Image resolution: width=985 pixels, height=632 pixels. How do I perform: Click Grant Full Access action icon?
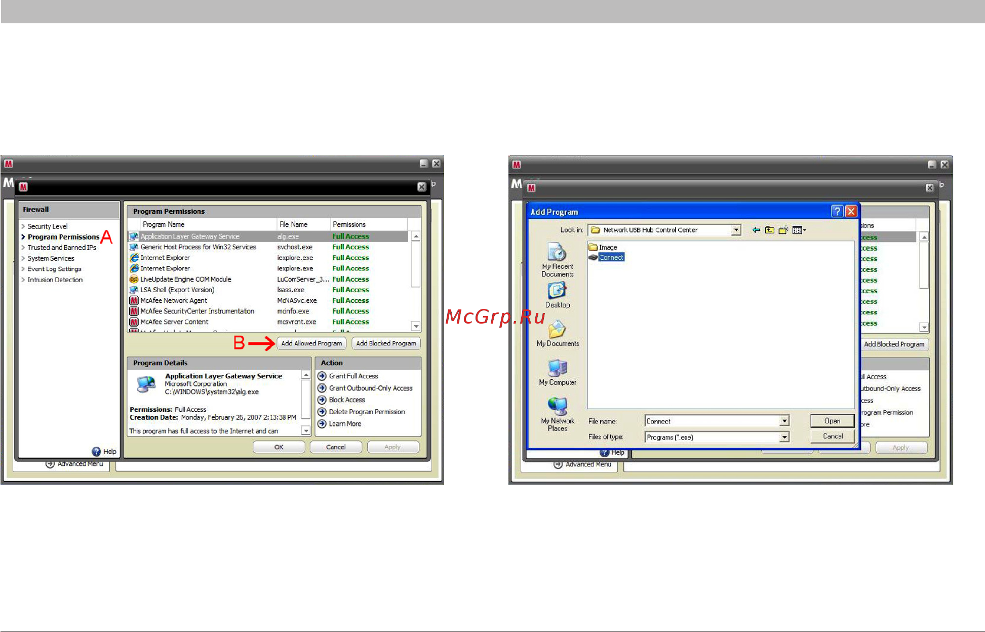coord(322,376)
